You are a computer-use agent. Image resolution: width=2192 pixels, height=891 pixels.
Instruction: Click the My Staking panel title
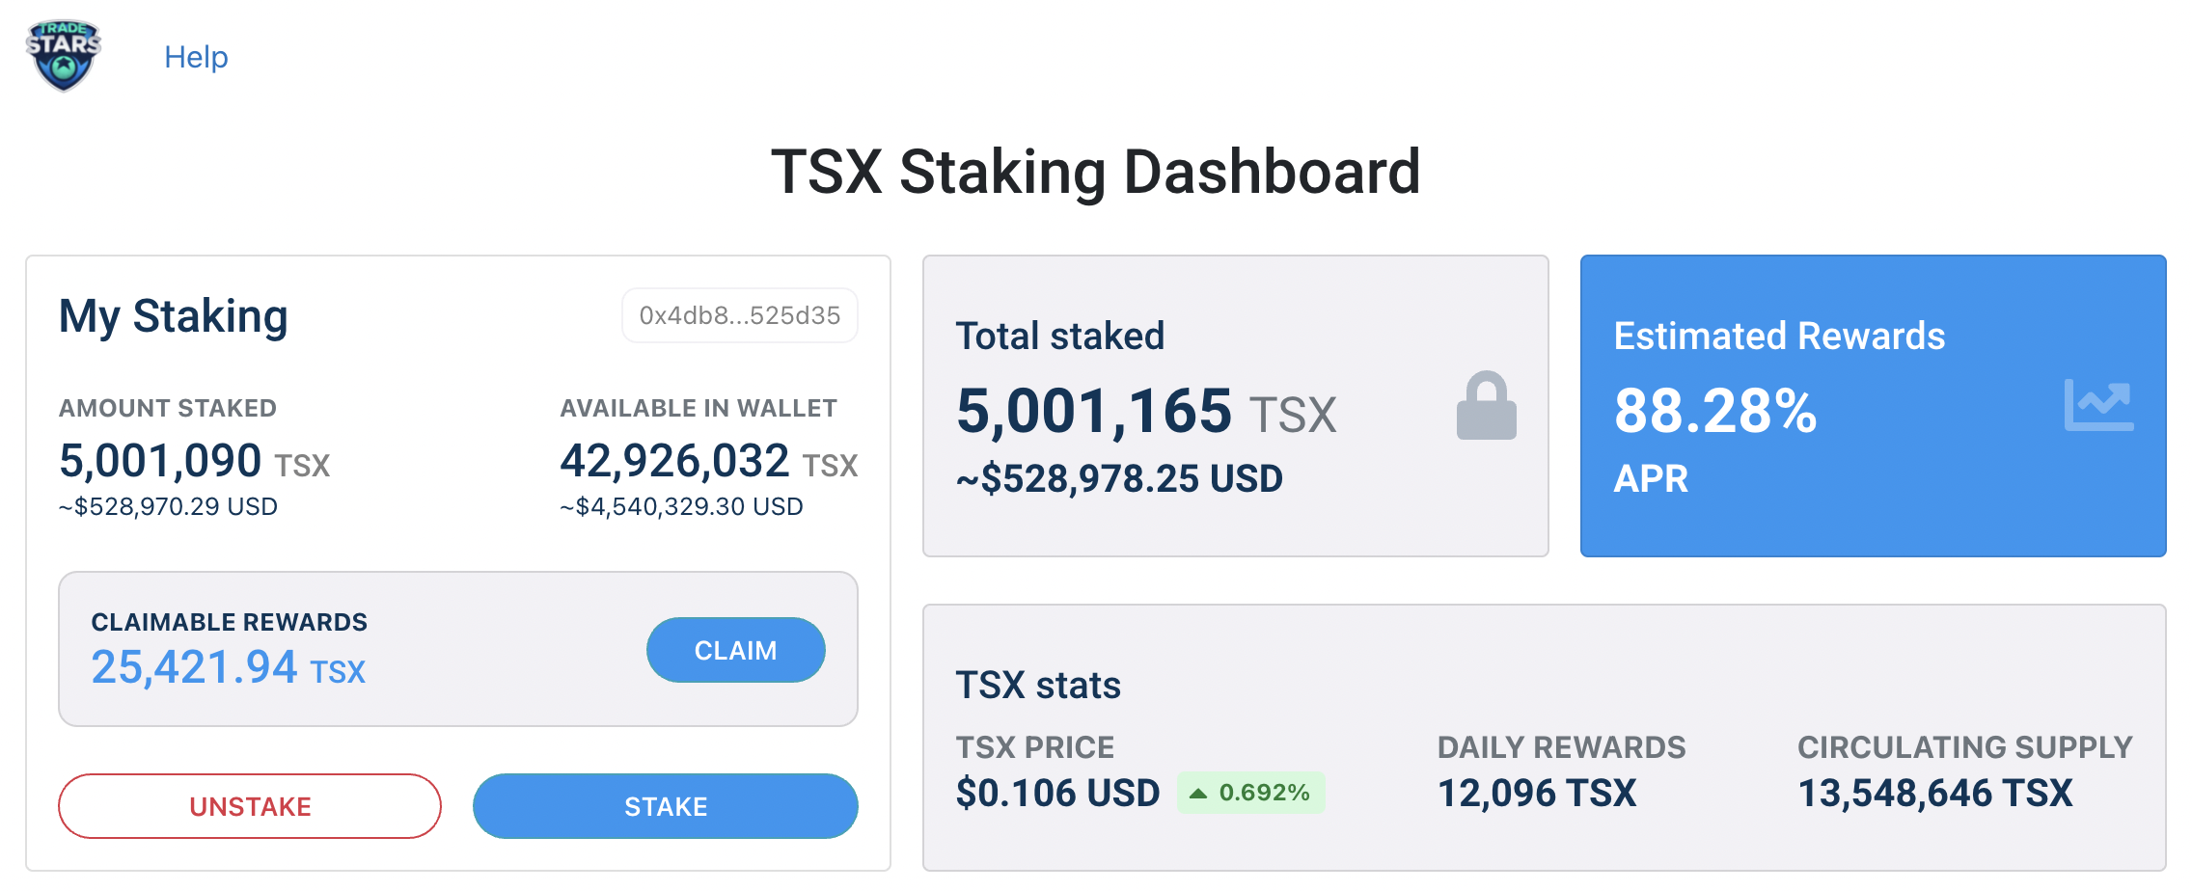click(x=174, y=316)
